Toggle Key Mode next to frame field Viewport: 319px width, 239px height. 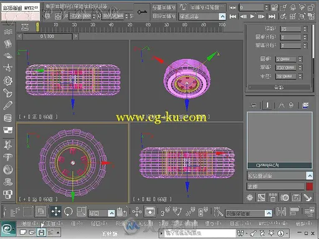233,7
